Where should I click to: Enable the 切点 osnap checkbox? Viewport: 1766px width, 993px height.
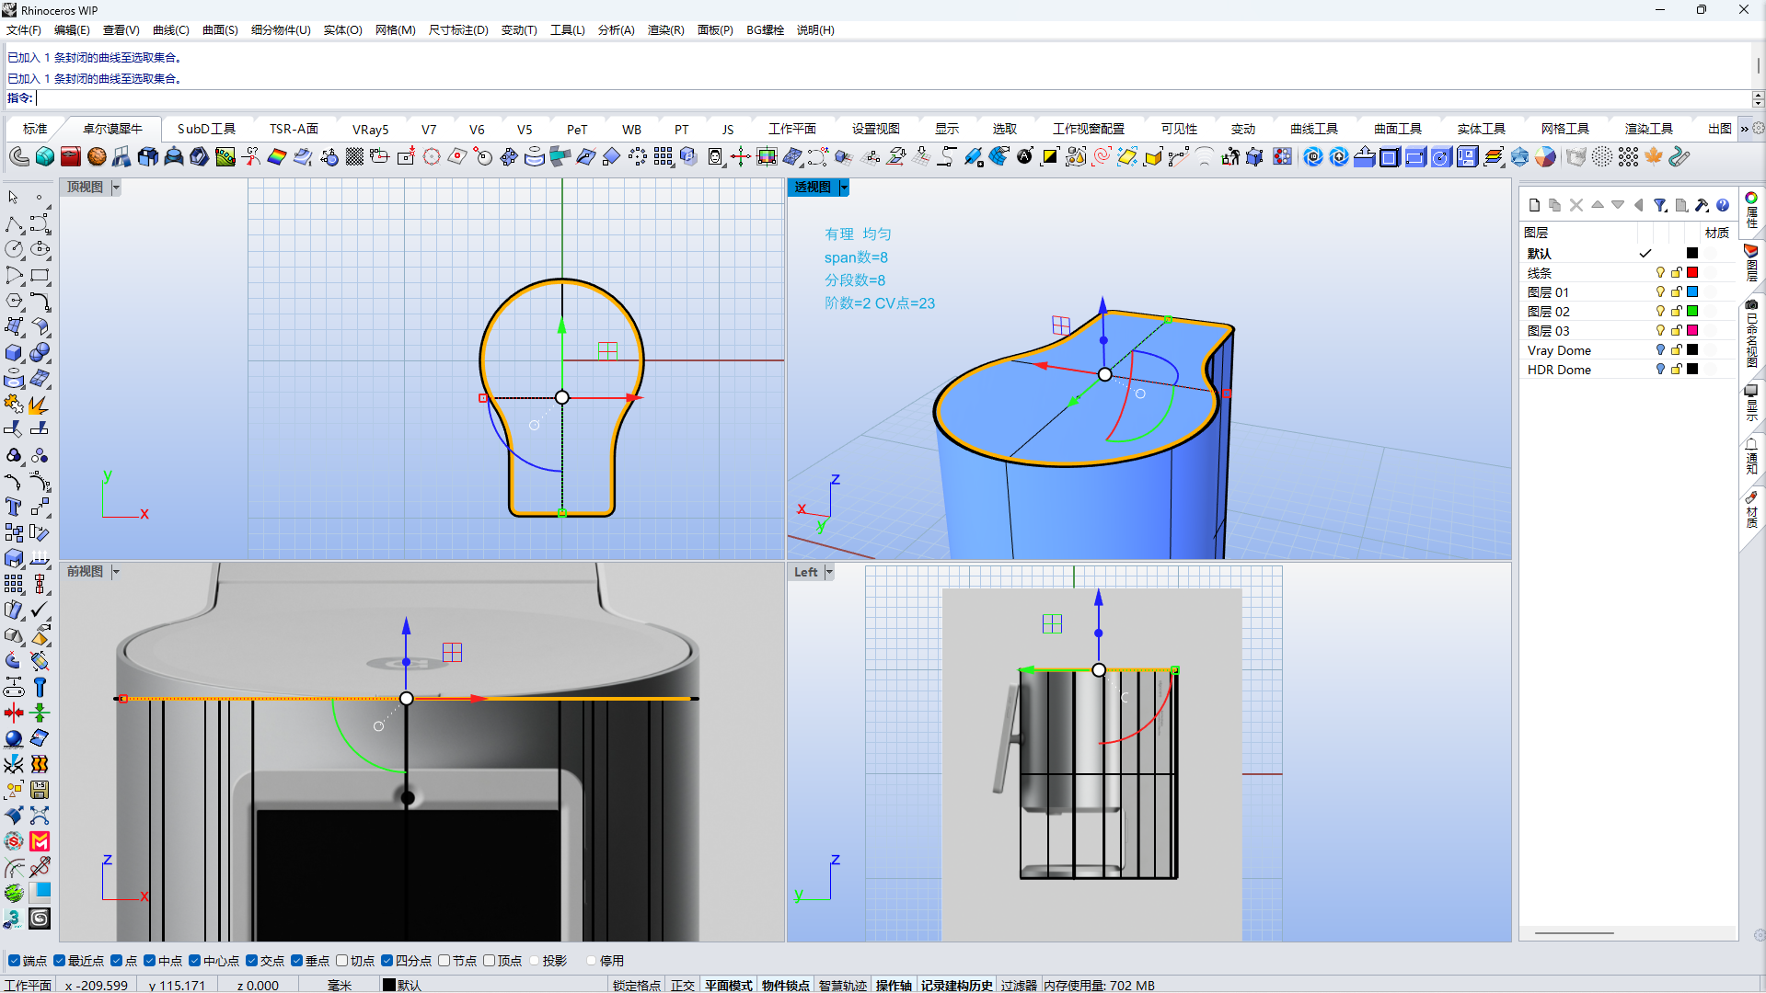point(341,961)
